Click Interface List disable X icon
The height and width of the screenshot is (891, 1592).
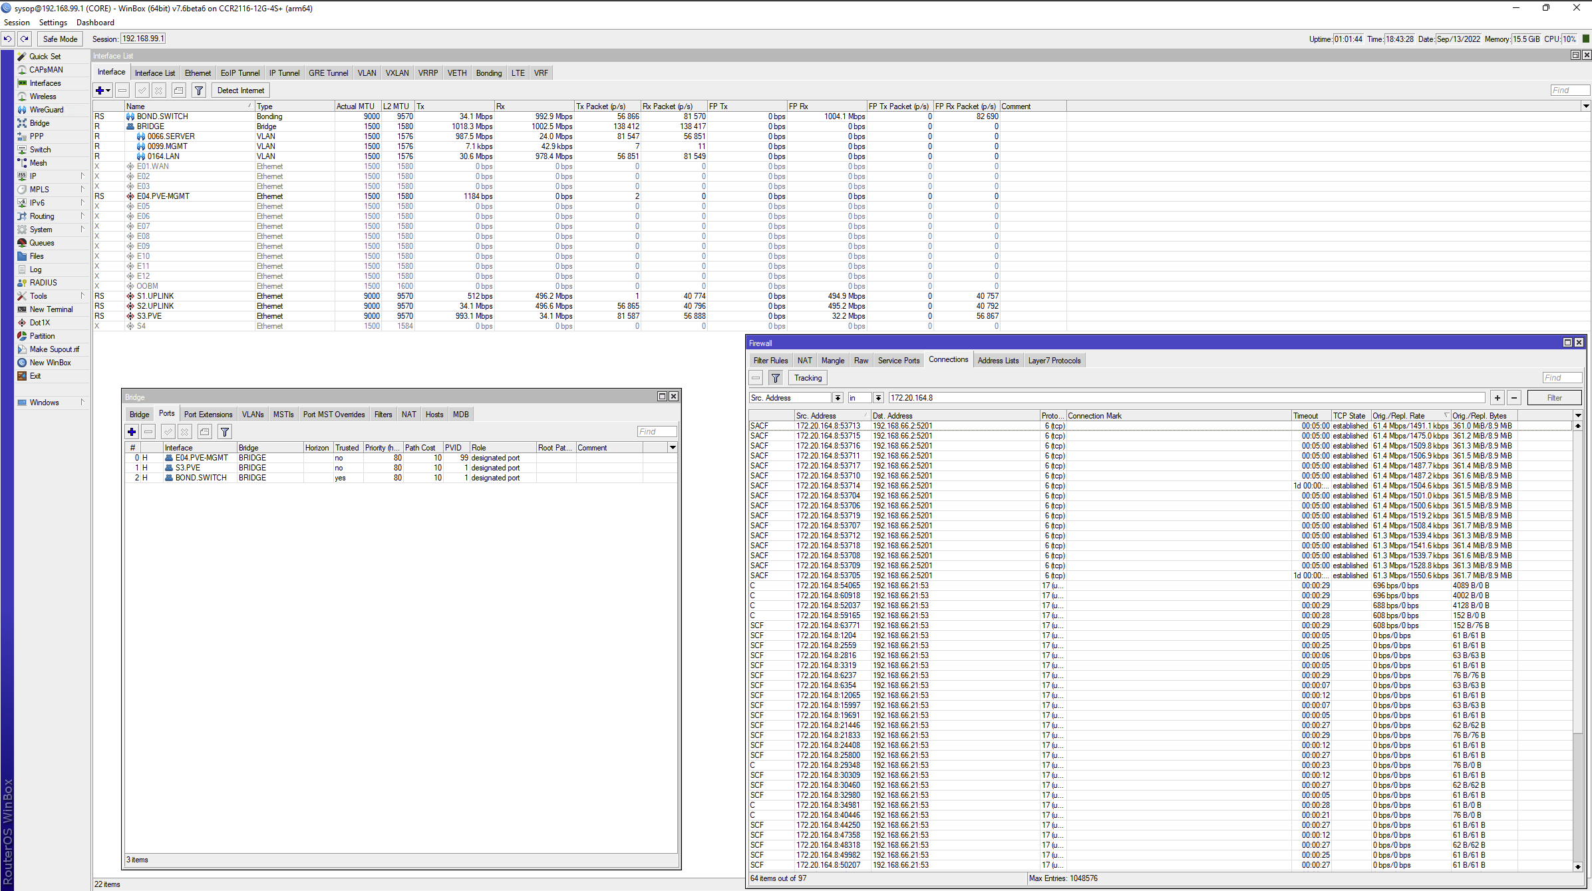pos(159,90)
